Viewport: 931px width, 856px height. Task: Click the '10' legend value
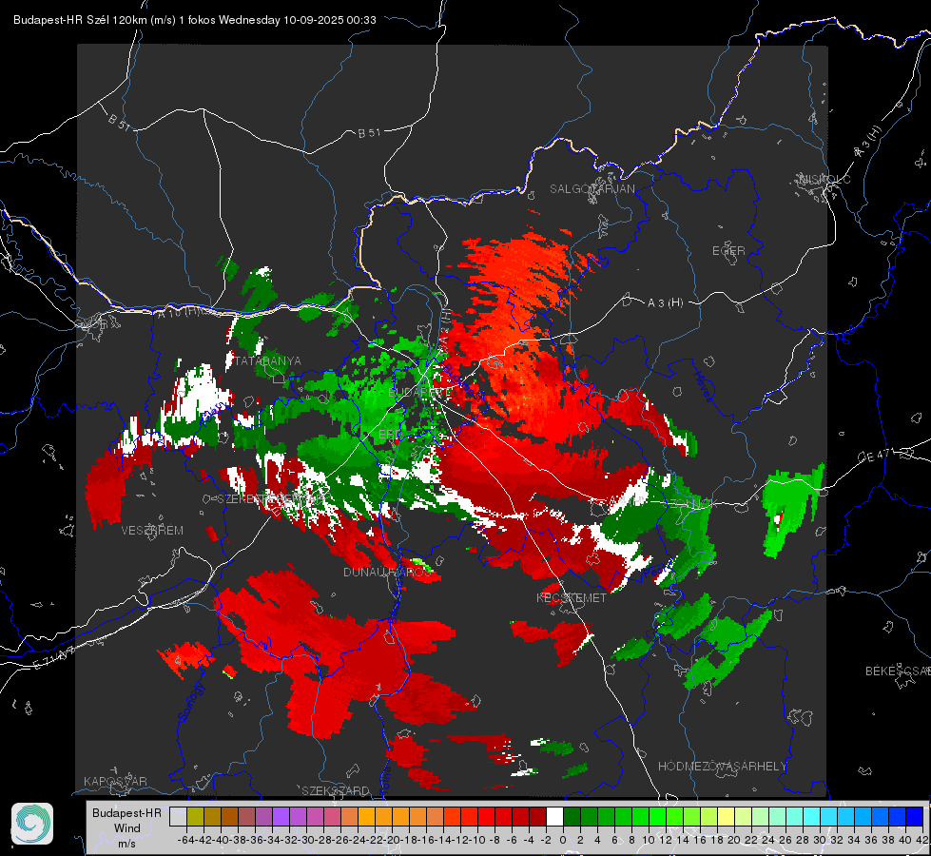click(x=649, y=840)
